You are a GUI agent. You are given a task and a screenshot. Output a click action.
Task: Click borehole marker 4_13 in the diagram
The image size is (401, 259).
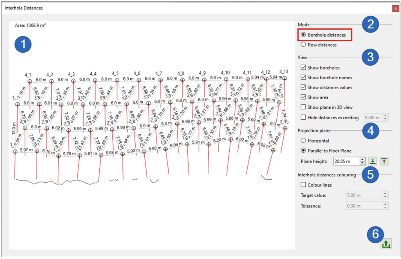tap(284, 78)
